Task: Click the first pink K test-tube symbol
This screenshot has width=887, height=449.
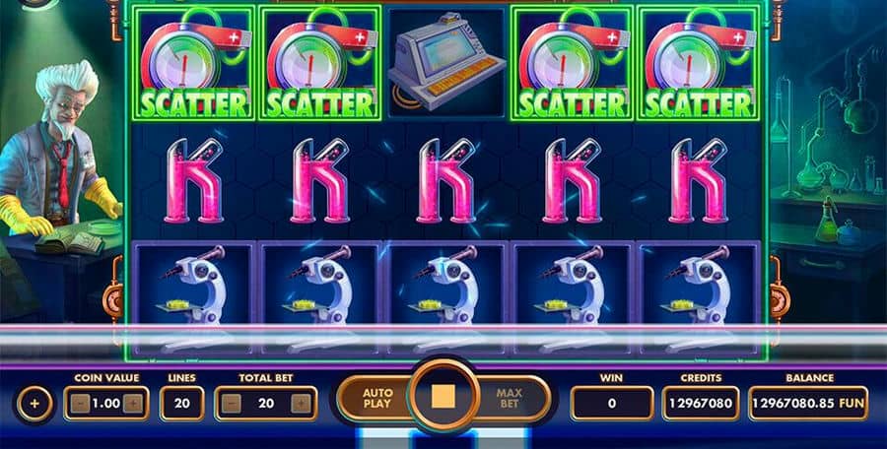Action: 193,180
